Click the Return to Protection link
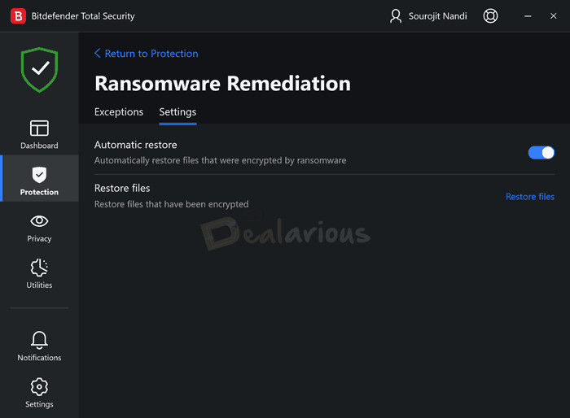The image size is (570, 418). 151,54
